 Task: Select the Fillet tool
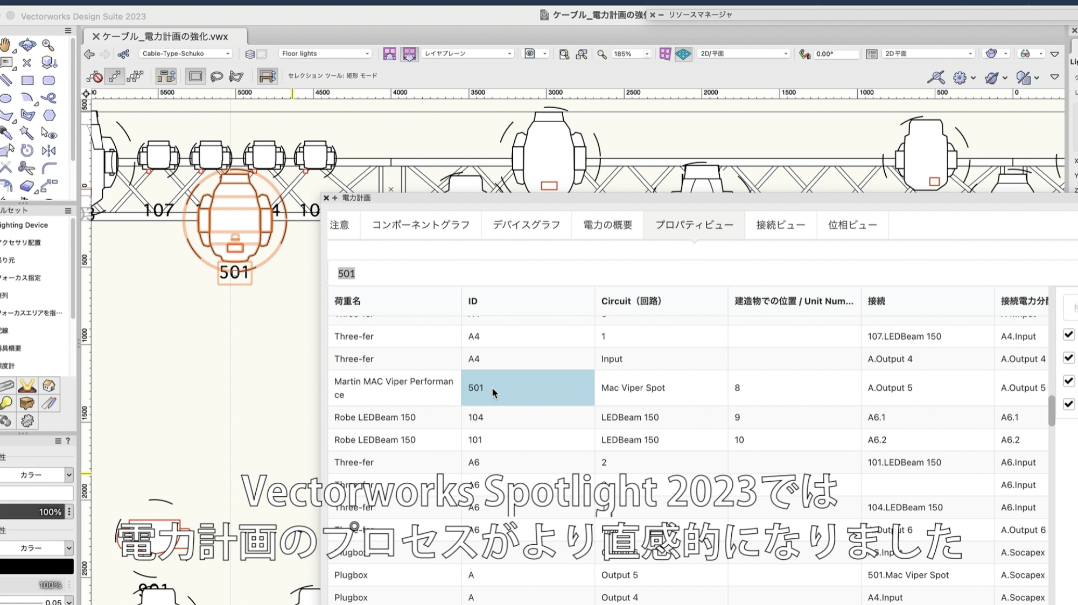click(49, 168)
